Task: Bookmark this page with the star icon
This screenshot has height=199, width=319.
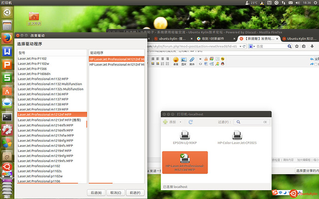Action: tap(297, 46)
